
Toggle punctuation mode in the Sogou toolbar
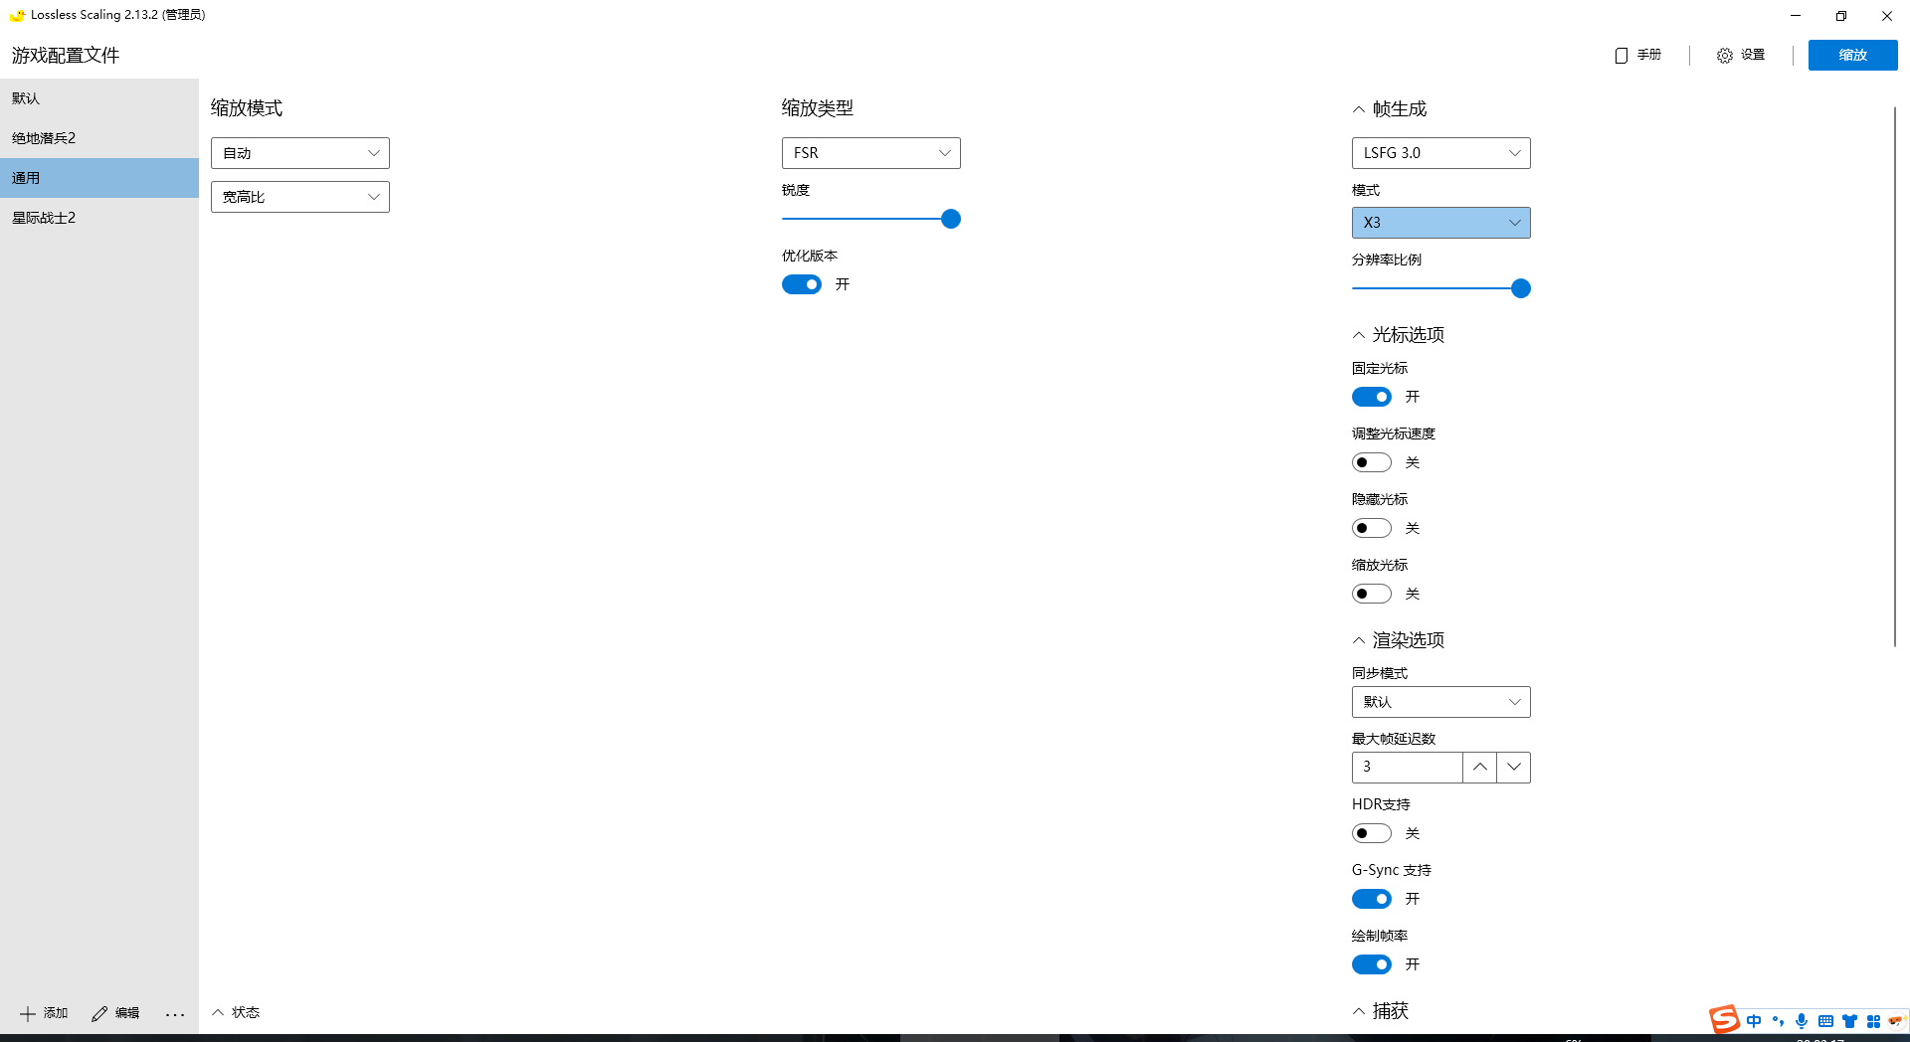[1778, 1021]
